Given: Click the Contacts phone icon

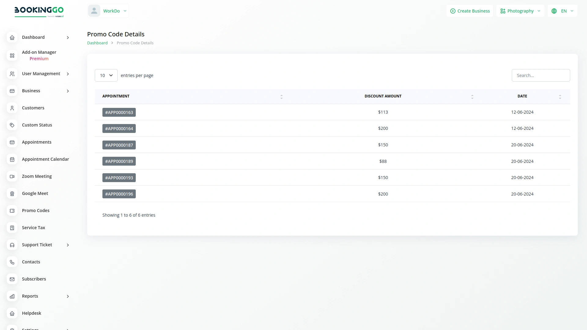Looking at the screenshot, I should point(12,262).
